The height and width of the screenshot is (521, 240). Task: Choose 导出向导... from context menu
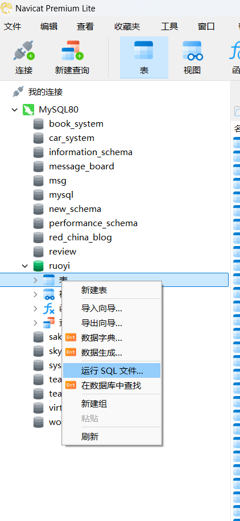(111, 323)
